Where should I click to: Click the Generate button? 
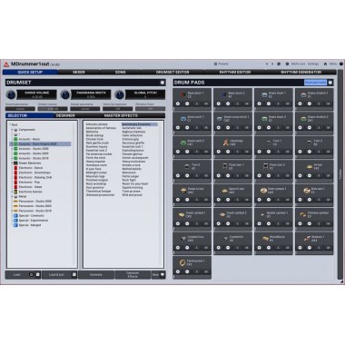tap(96, 275)
